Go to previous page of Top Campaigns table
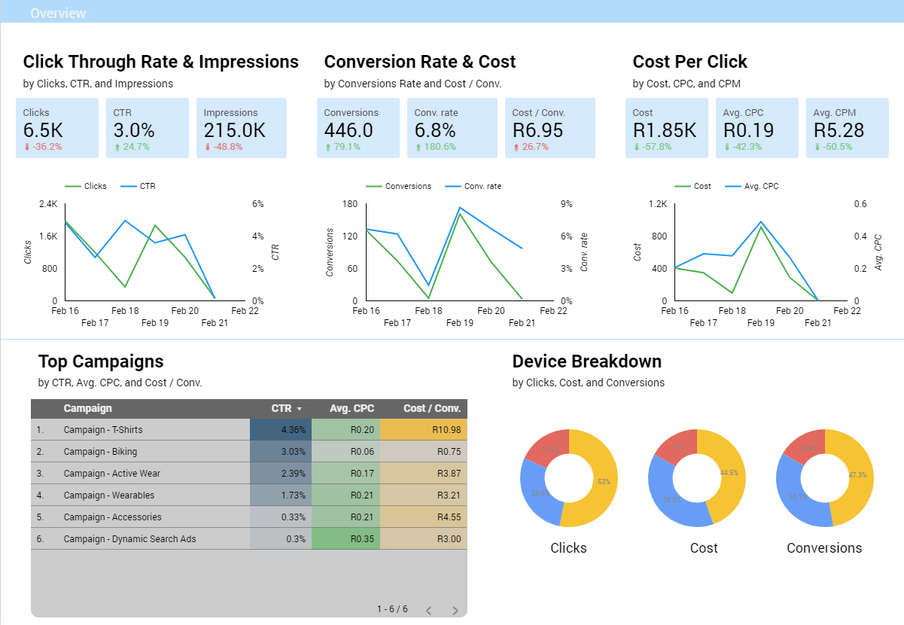The height and width of the screenshot is (625, 904). (x=428, y=611)
